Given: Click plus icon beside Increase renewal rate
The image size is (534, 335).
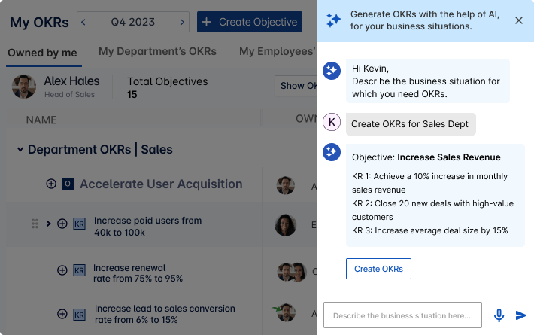Looking at the screenshot, I should [62, 271].
